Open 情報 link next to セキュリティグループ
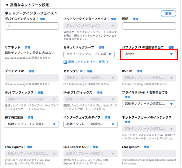Viewport: 182px width, 168px height. pos(101,47)
